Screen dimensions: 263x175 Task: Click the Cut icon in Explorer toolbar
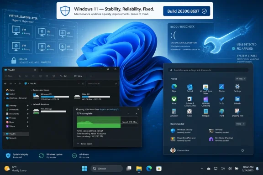coord(20,76)
